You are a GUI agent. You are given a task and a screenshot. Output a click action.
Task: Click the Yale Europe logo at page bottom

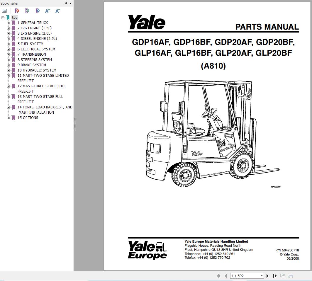point(147,250)
